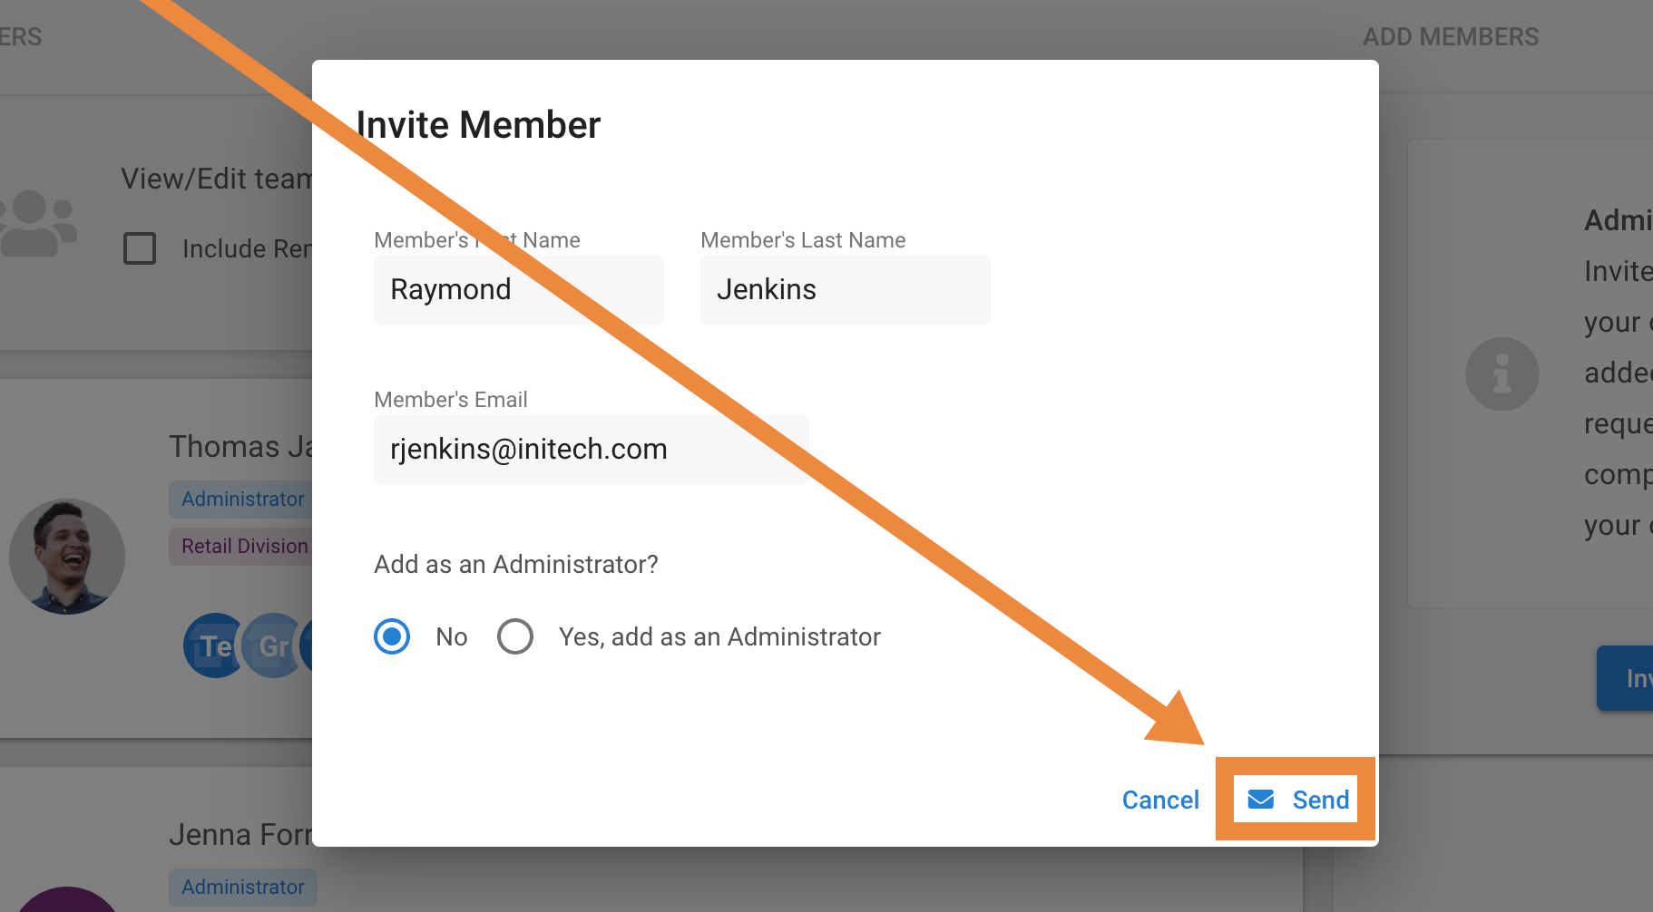1653x912 pixels.
Task: Click the Invite Member dialog title
Action: [478, 125]
